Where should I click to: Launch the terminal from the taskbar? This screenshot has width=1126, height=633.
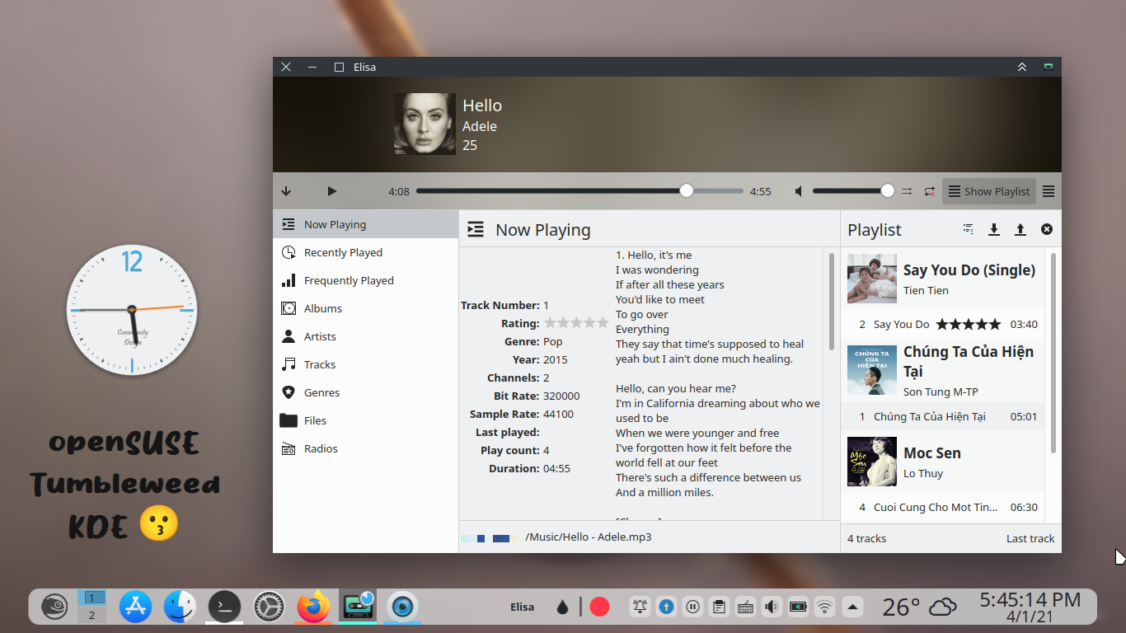(x=224, y=607)
